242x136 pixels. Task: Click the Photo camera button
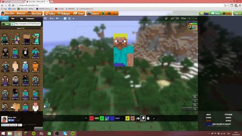tap(216, 14)
